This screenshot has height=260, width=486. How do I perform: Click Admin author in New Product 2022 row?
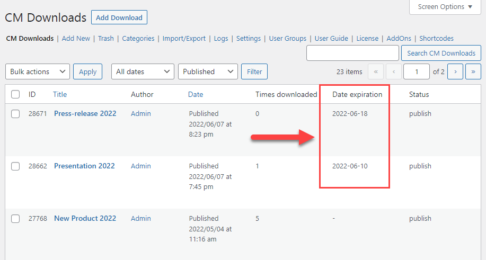click(141, 218)
